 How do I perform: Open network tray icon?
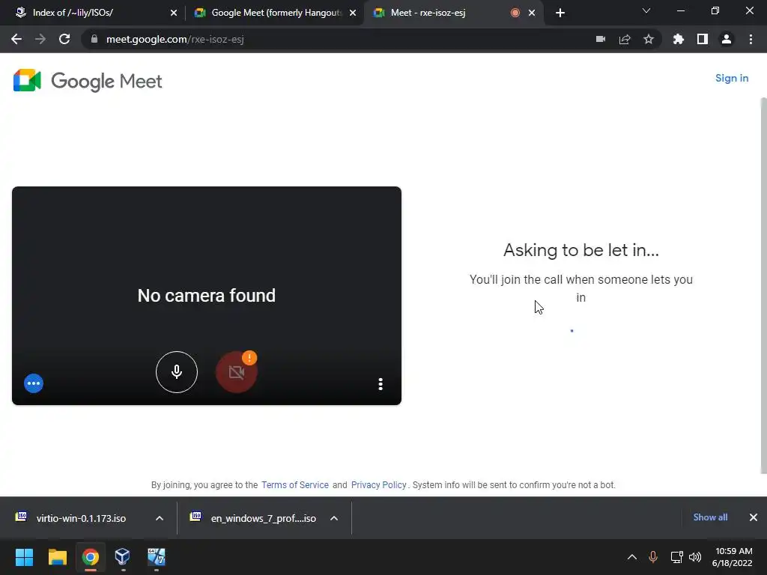676,557
